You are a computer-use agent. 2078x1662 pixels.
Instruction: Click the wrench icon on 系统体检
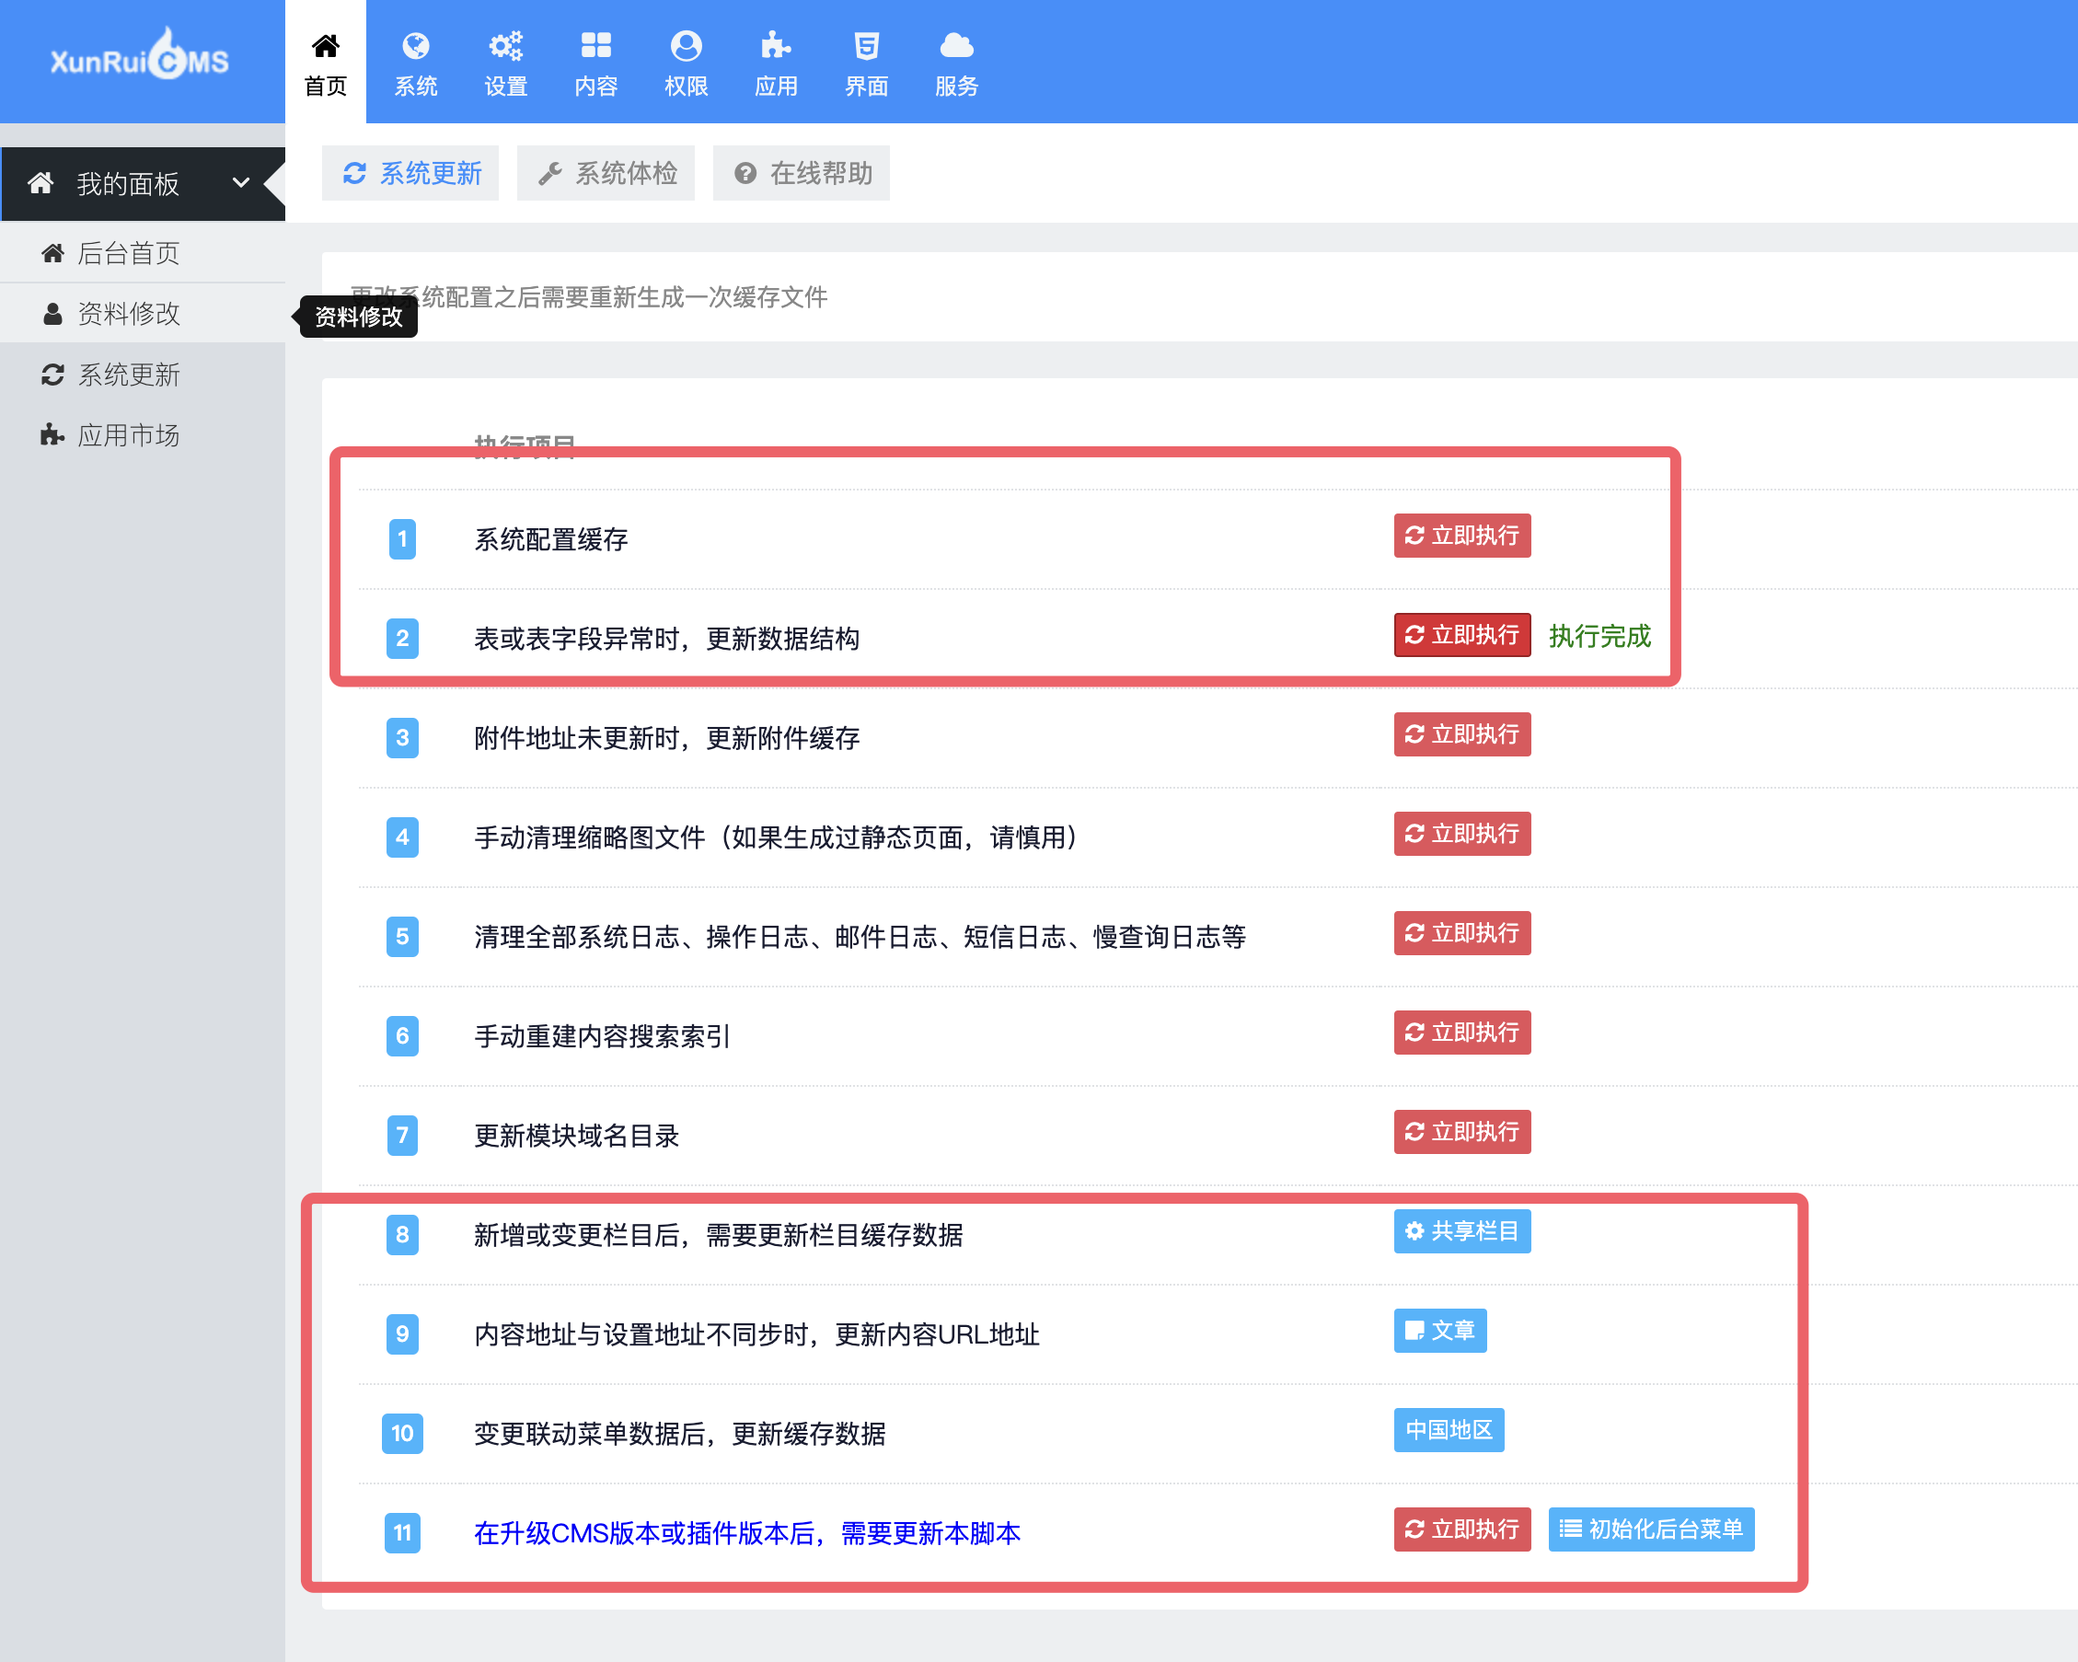point(549,174)
